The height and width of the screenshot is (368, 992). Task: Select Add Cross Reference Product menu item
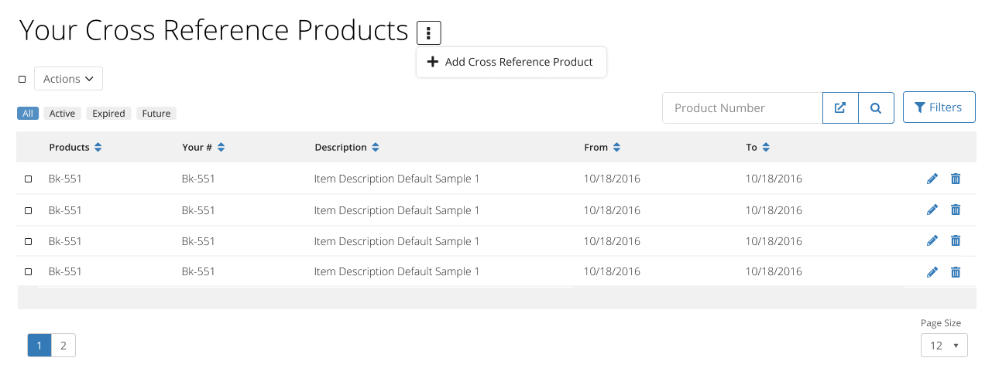pyautogui.click(x=511, y=62)
